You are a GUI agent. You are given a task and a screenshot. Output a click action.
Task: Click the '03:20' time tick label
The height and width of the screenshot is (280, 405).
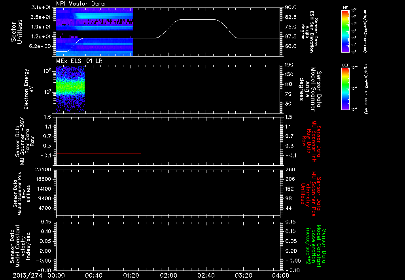[243, 275]
